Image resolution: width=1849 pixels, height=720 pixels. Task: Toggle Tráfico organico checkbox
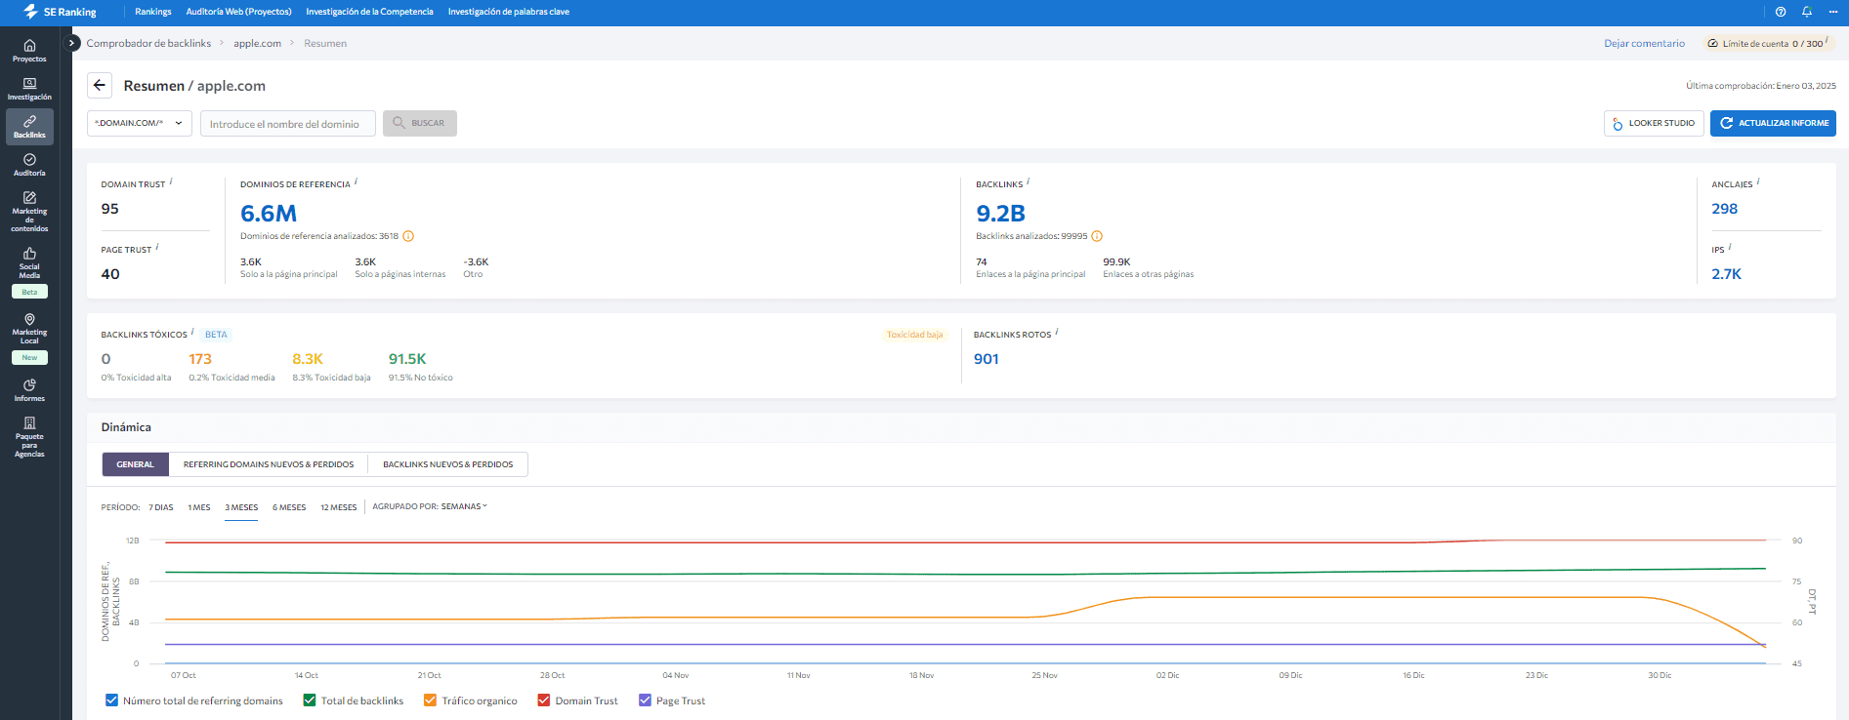pos(430,700)
